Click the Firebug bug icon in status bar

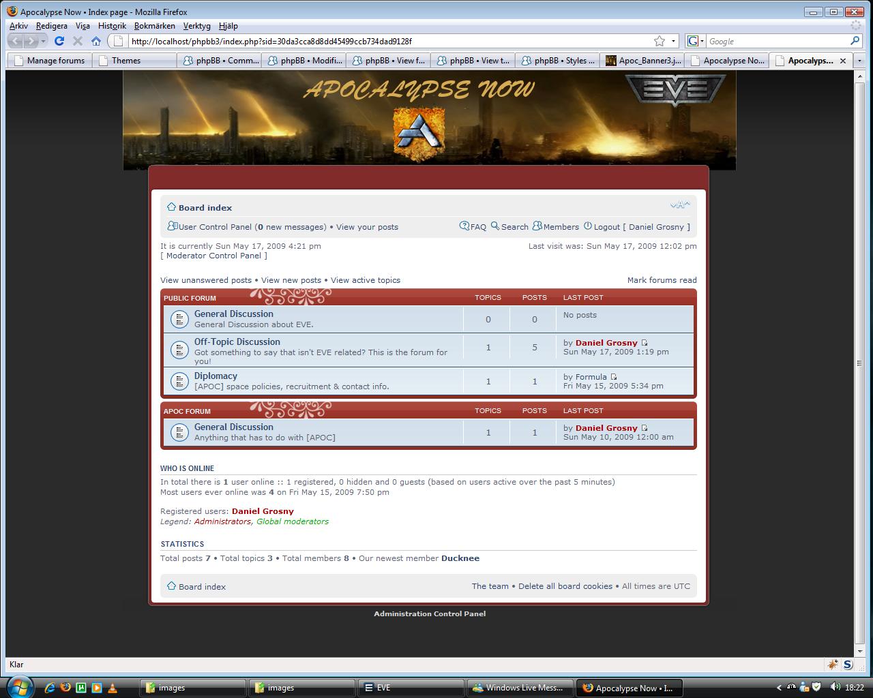(833, 665)
